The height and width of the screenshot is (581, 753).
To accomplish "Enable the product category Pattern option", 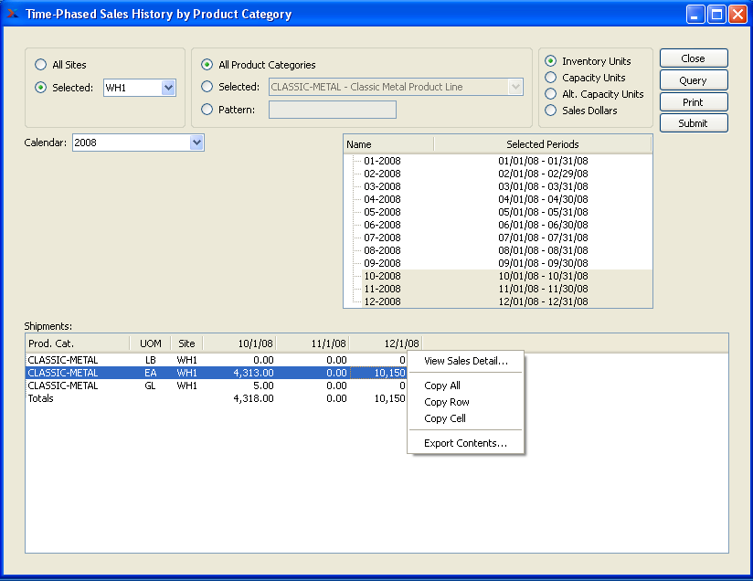I will pos(207,110).
